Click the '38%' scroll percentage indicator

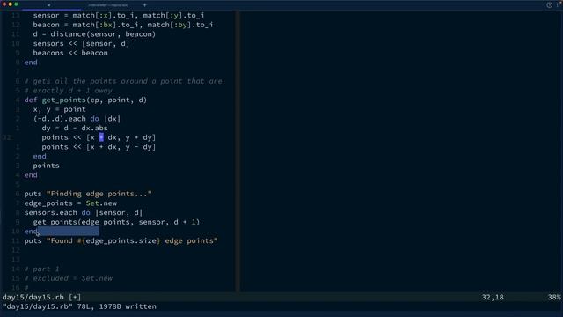click(554, 297)
